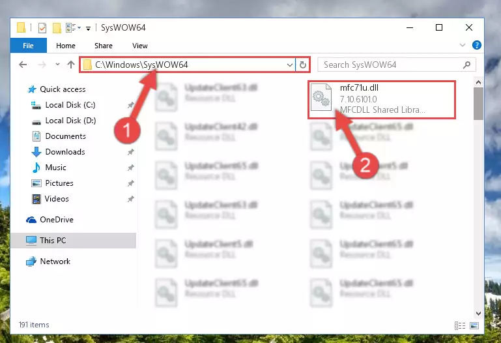The height and width of the screenshot is (343, 501).
Task: Click the pin icon beside Downloads
Action: tap(131, 152)
